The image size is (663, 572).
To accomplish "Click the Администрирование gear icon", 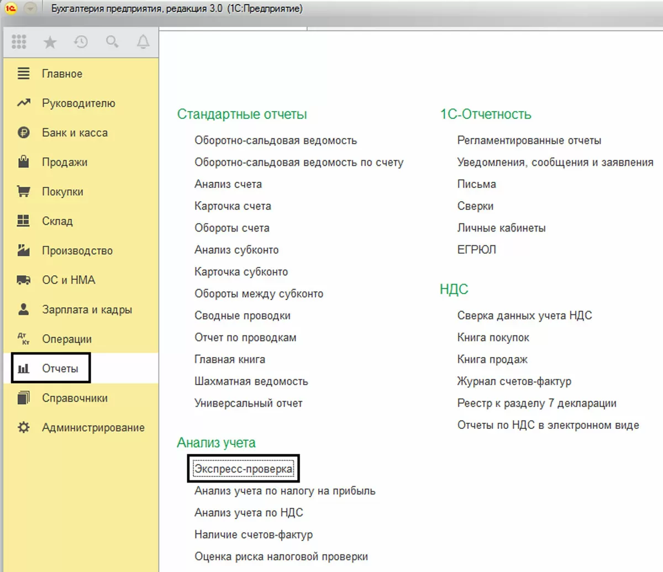I will pos(23,427).
